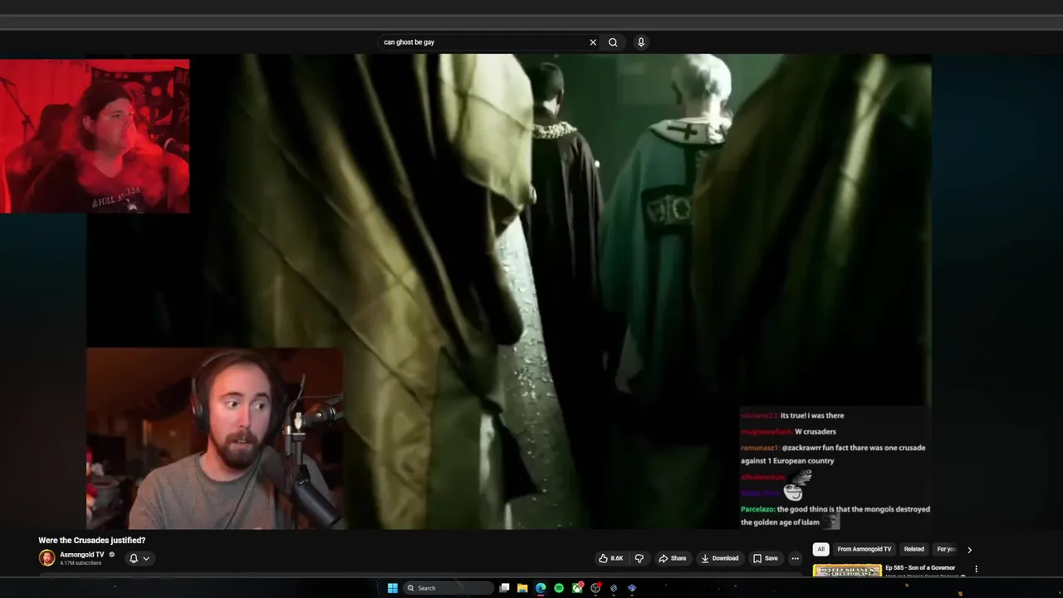Click the Windows taskbar Search box

448,588
